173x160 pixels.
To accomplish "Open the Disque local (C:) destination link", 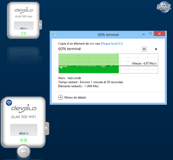I will [112, 44].
